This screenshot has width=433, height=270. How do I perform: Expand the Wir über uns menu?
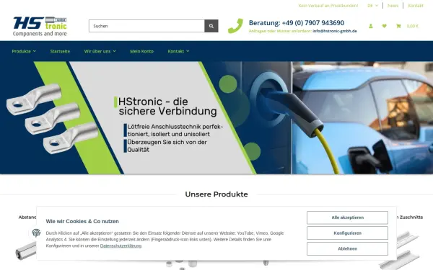point(100,51)
